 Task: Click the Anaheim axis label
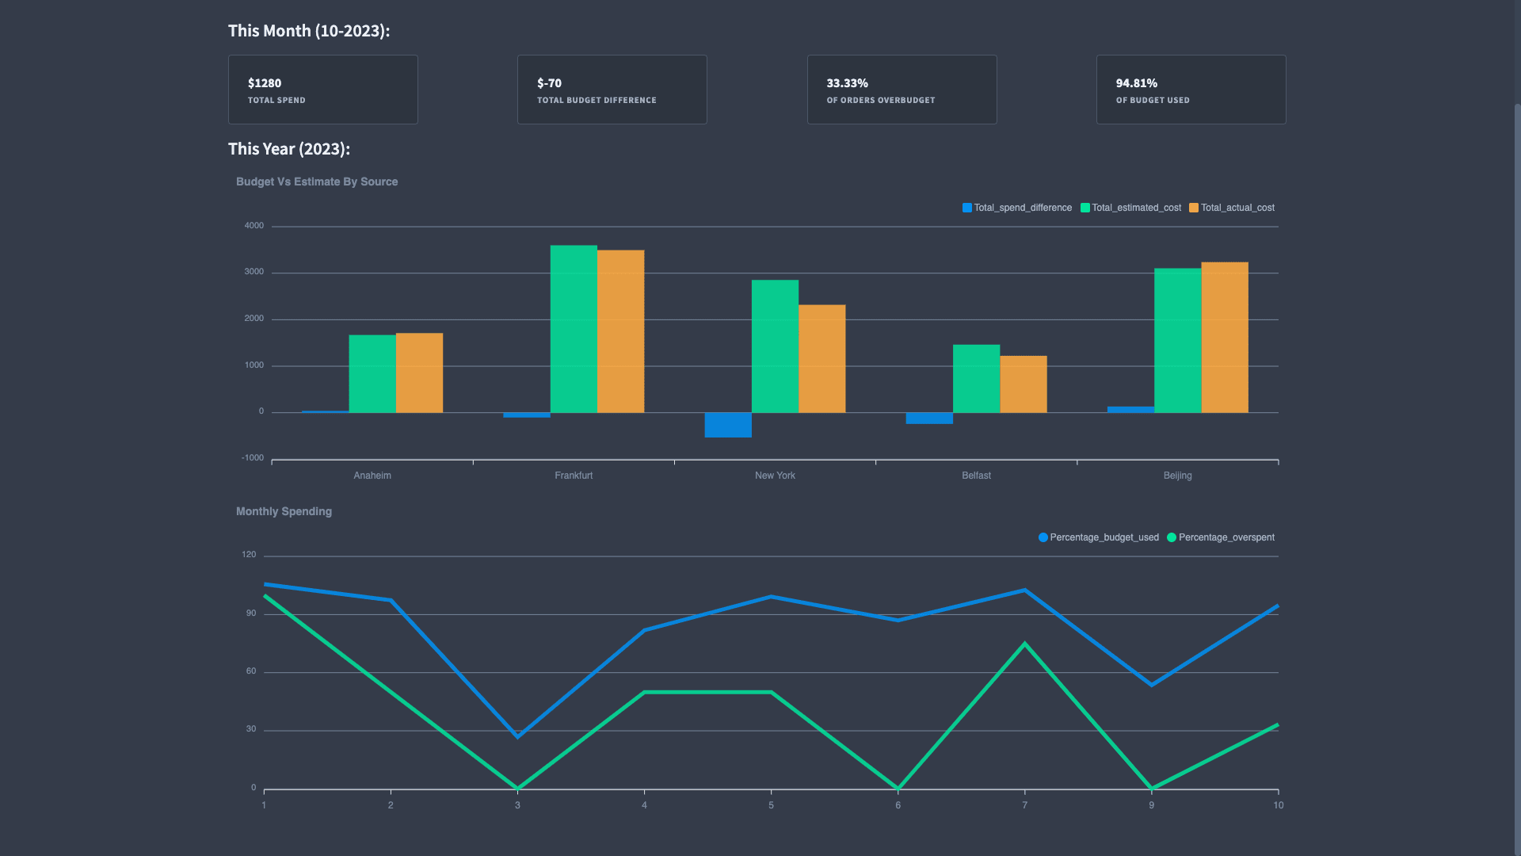coord(372,476)
